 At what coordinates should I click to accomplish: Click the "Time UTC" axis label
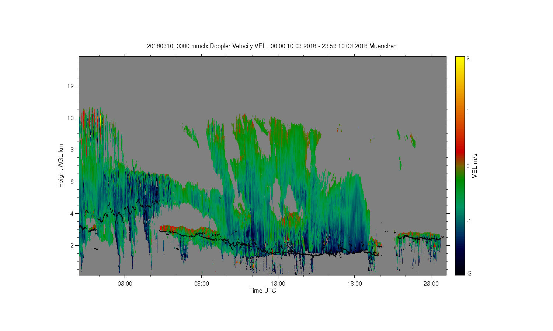(262, 291)
